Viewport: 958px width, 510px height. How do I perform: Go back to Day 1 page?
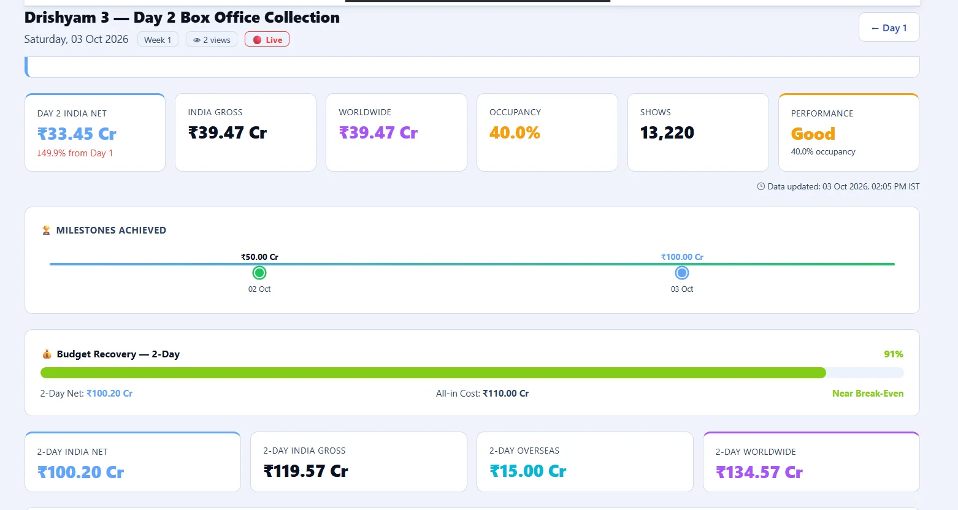889,28
